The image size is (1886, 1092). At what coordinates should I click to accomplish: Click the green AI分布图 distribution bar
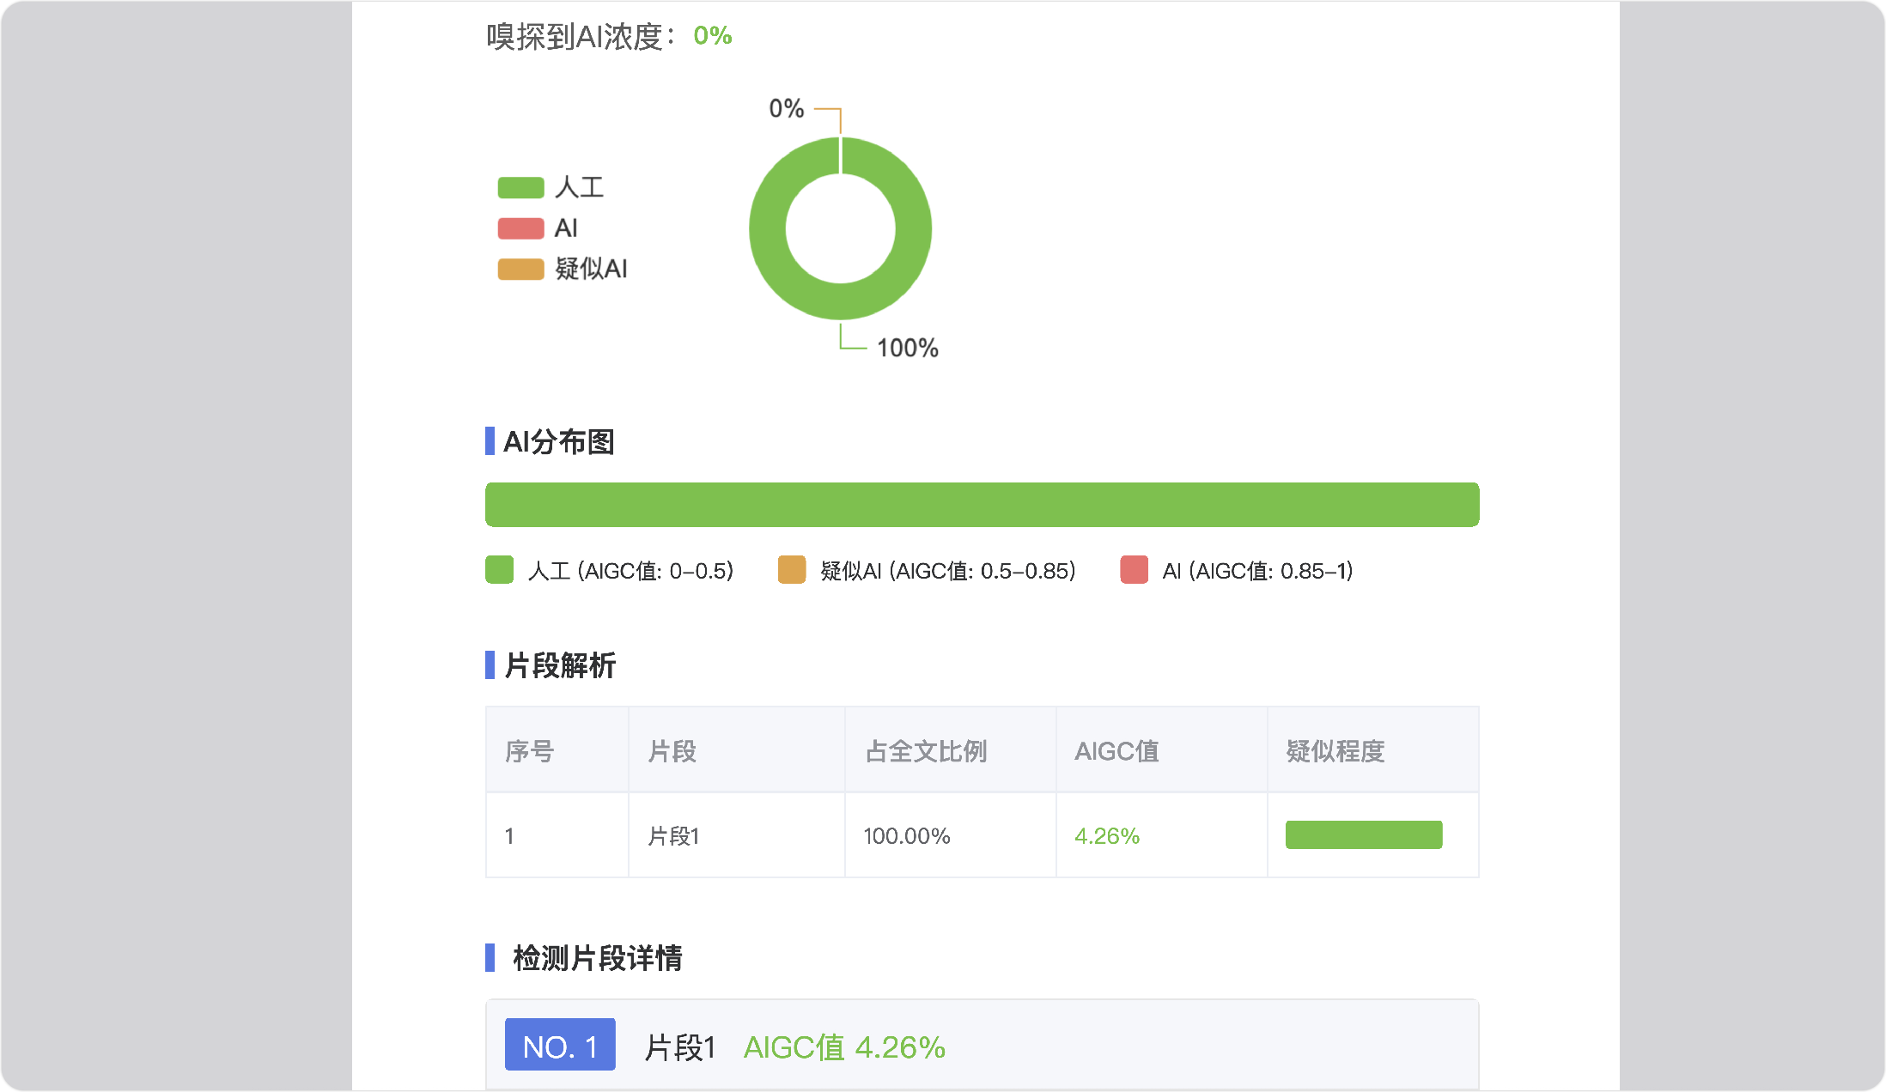982,505
